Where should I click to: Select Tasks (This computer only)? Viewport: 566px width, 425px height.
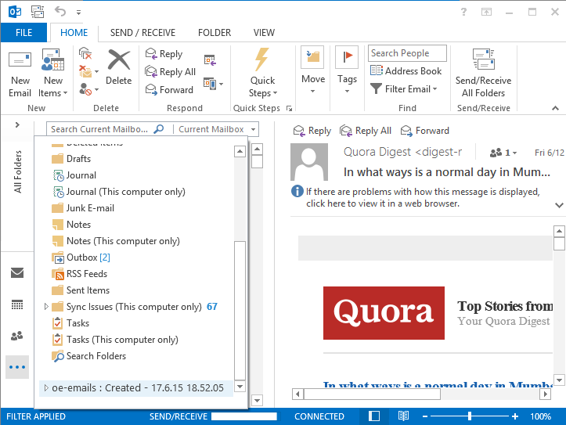pos(122,340)
